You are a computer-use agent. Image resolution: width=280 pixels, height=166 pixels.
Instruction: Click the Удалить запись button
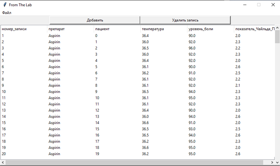tap(185, 20)
